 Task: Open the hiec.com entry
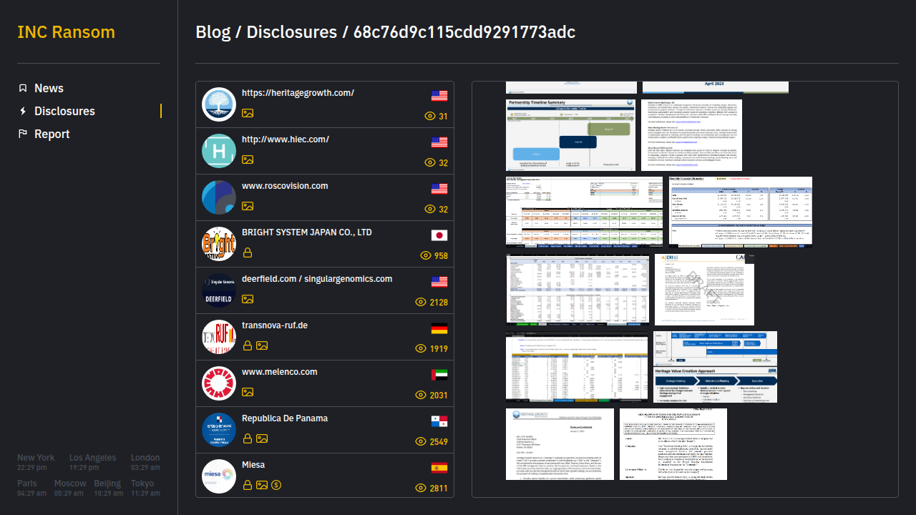pos(325,152)
